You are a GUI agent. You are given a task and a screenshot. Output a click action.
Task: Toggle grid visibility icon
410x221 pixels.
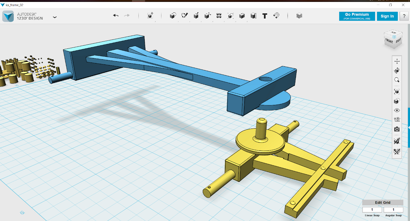(x=397, y=120)
